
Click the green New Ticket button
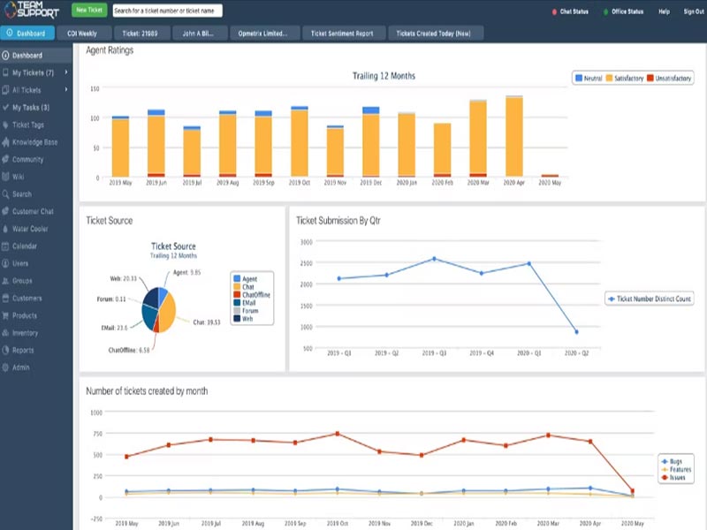[x=88, y=11]
